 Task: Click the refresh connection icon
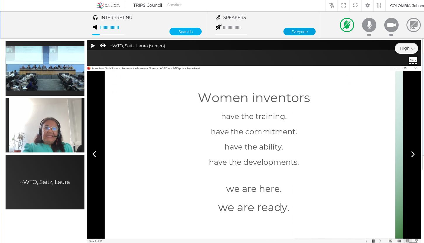coord(355,5)
